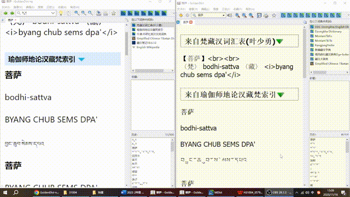Viewport: 350px width, 197px height.
Task: Select RangjungYeshe in right dictionaries list
Action: coord(329,45)
